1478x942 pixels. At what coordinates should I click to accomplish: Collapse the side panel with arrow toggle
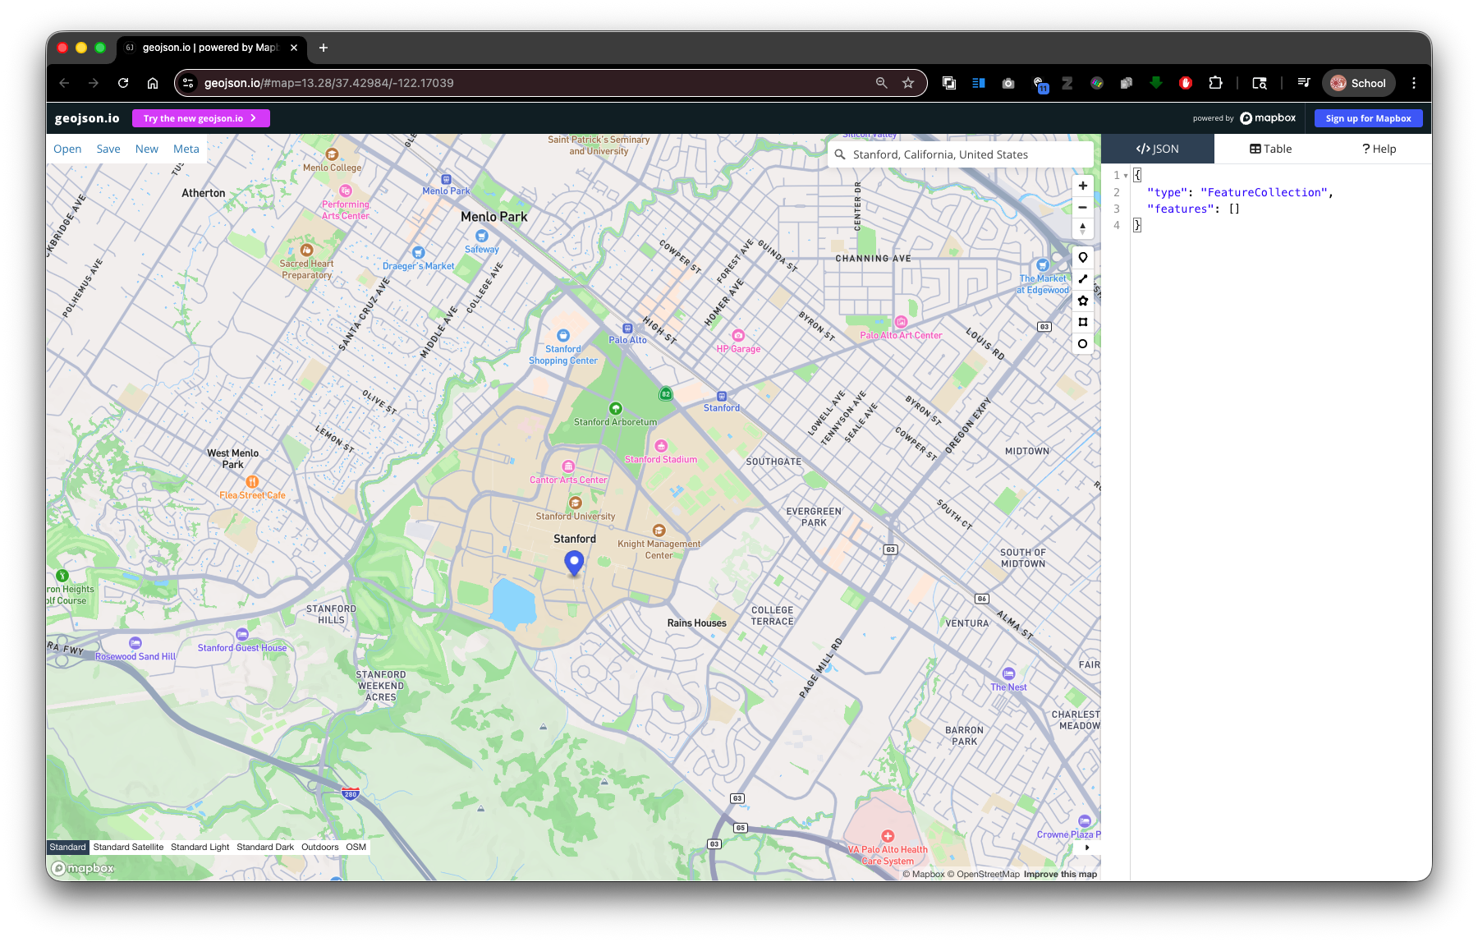click(x=1086, y=848)
